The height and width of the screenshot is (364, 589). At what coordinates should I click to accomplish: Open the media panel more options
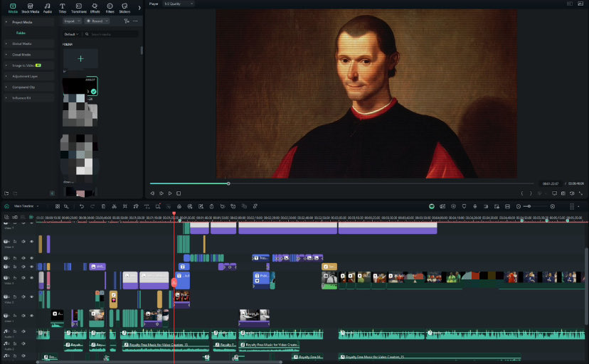coord(135,21)
